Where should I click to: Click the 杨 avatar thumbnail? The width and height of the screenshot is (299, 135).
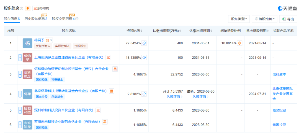point(27,43)
